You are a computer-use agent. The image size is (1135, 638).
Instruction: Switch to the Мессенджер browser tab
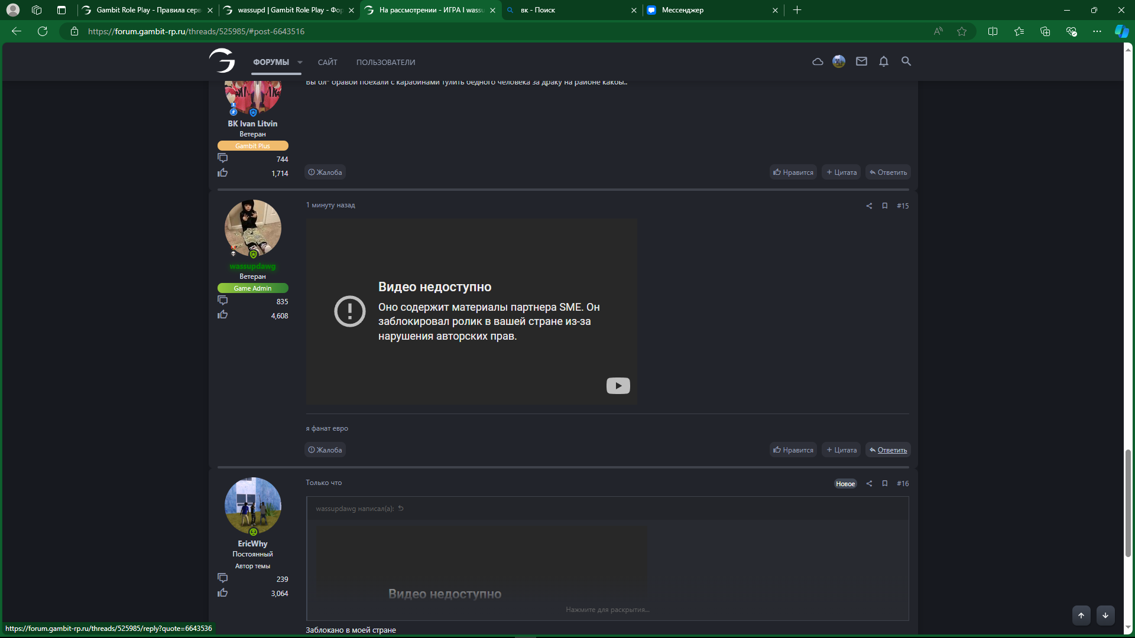[x=682, y=10]
